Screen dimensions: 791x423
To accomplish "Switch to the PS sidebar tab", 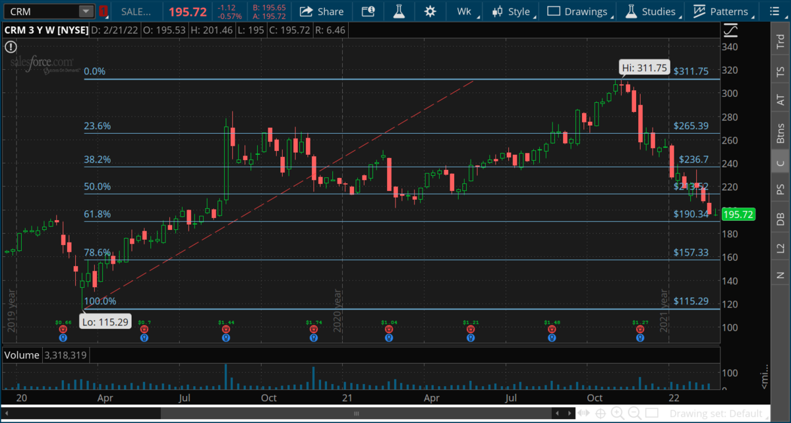I will coord(780,190).
